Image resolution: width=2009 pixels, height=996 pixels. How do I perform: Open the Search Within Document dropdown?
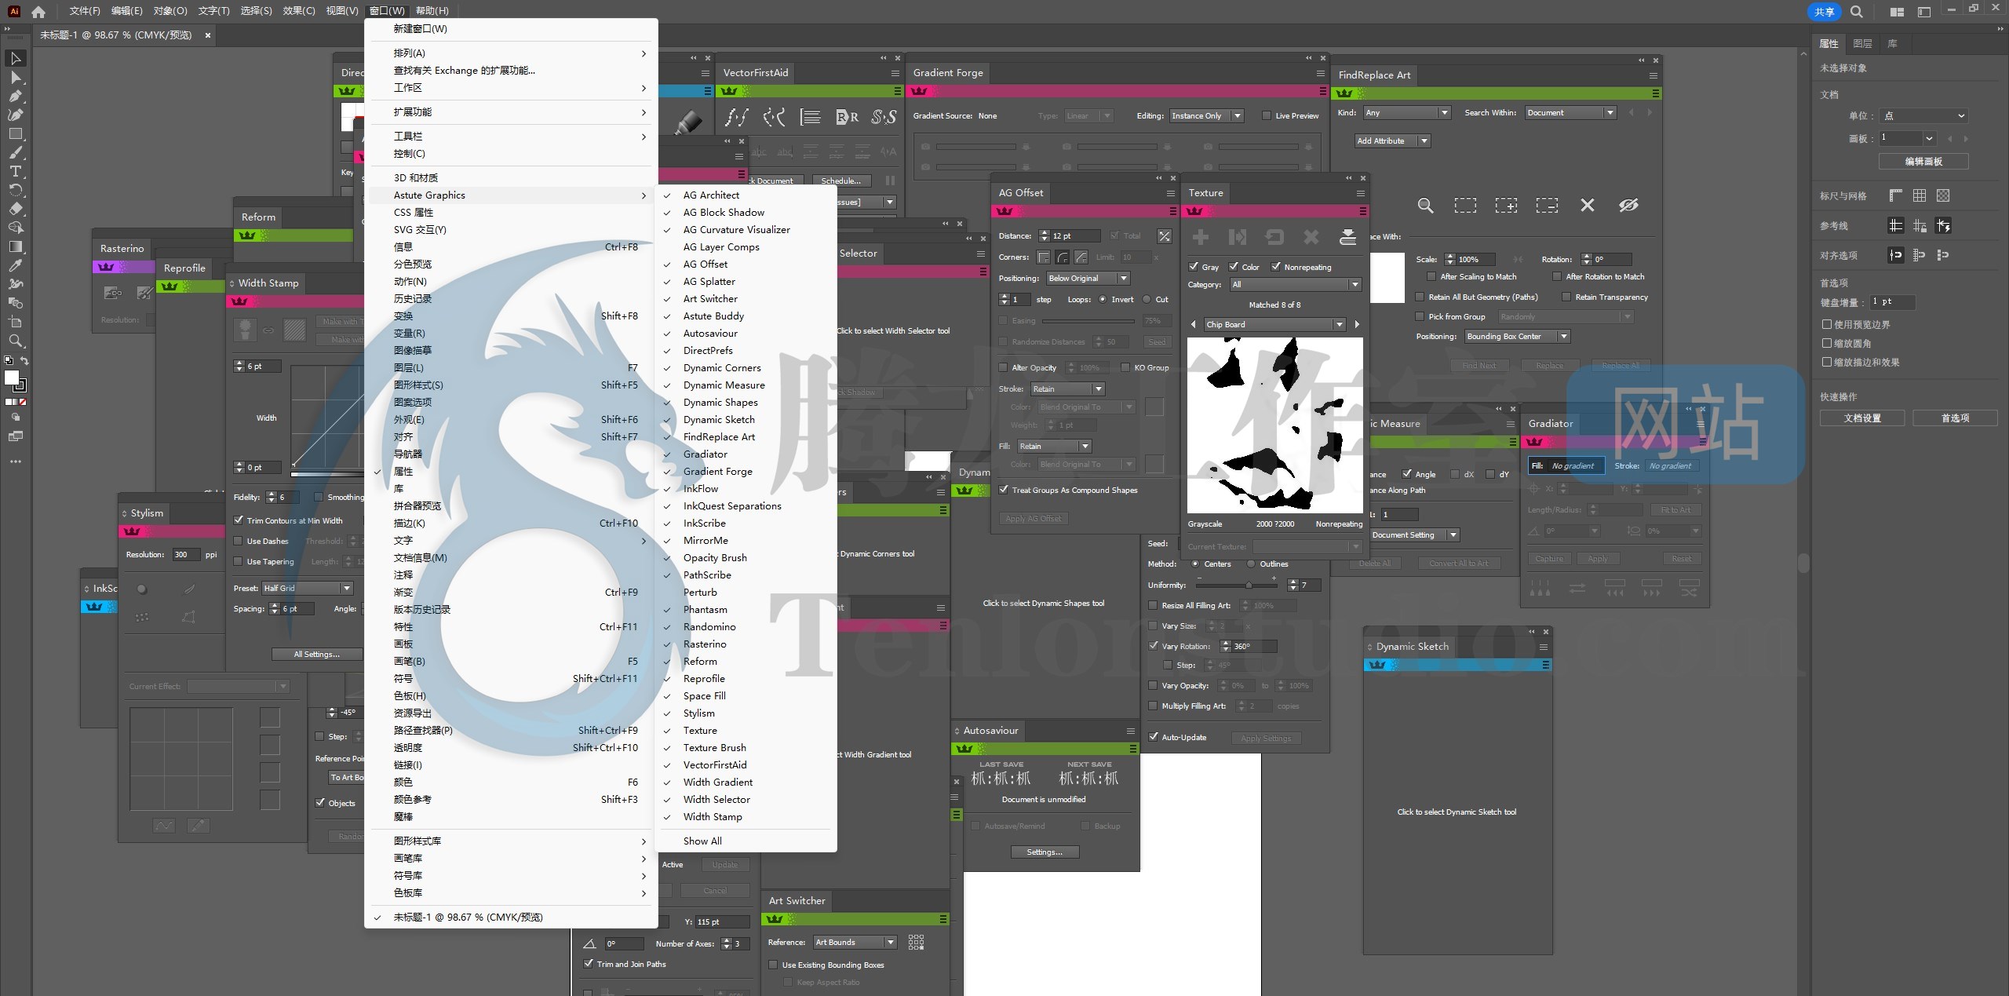pos(1570,113)
